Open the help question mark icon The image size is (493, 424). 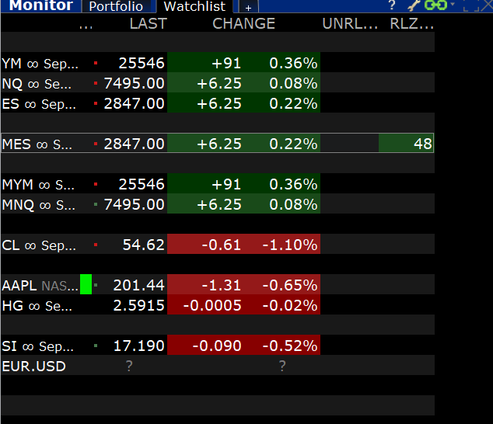tap(391, 5)
